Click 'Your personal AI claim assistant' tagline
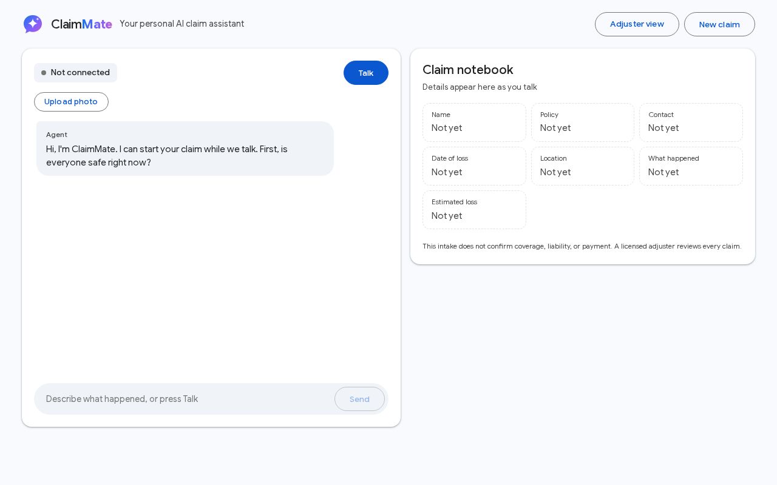Screen dimensions: 777x485 pos(182,24)
